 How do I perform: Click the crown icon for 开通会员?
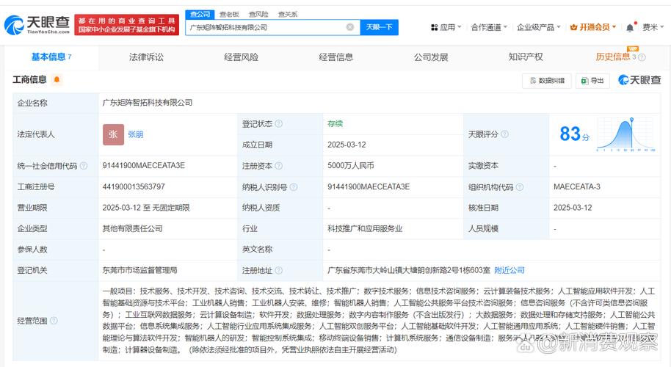pyautogui.click(x=574, y=27)
